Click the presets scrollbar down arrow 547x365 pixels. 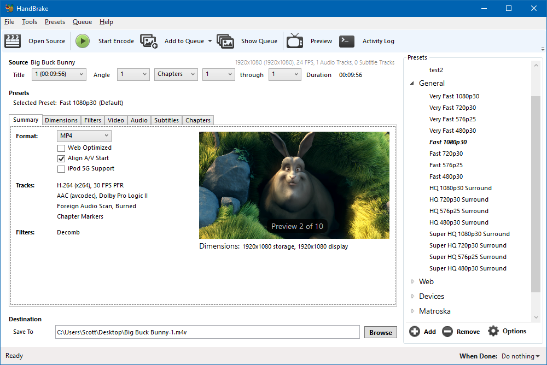[x=536, y=317]
